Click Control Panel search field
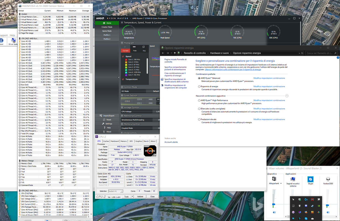The image size is (340, 221). coord(321,53)
